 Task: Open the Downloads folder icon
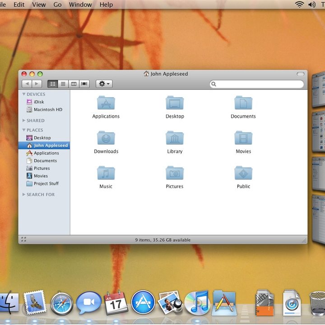click(106, 138)
